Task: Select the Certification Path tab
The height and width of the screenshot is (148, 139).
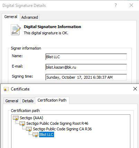Action: 52,100
